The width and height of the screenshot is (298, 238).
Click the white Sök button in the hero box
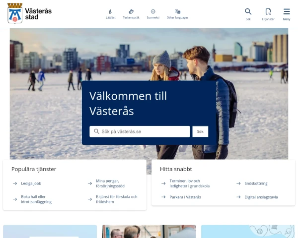coord(200,131)
